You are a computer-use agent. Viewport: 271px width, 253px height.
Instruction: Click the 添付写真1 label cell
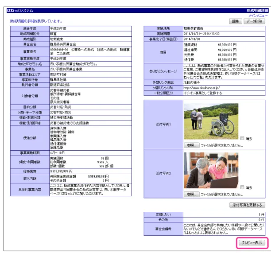click(163, 125)
